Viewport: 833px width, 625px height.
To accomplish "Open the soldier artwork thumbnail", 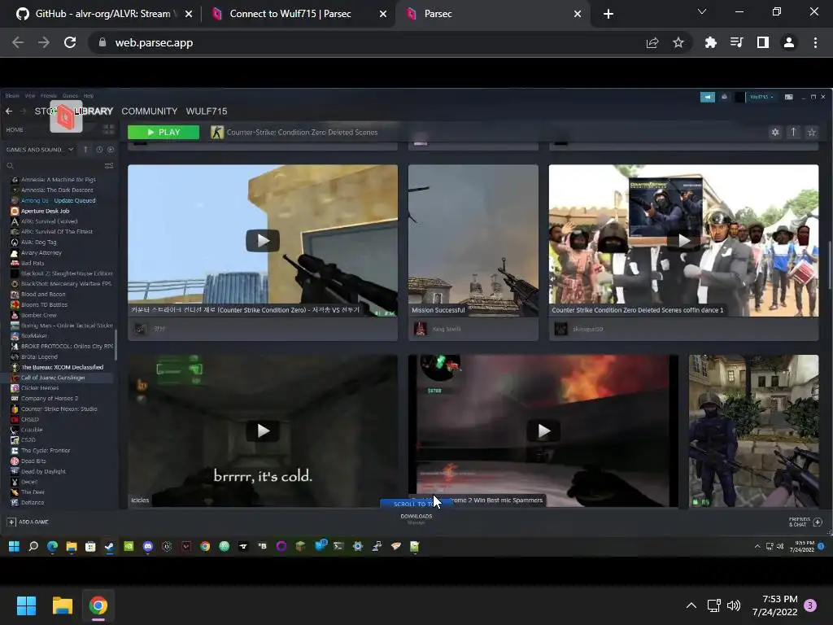I will click(x=753, y=431).
